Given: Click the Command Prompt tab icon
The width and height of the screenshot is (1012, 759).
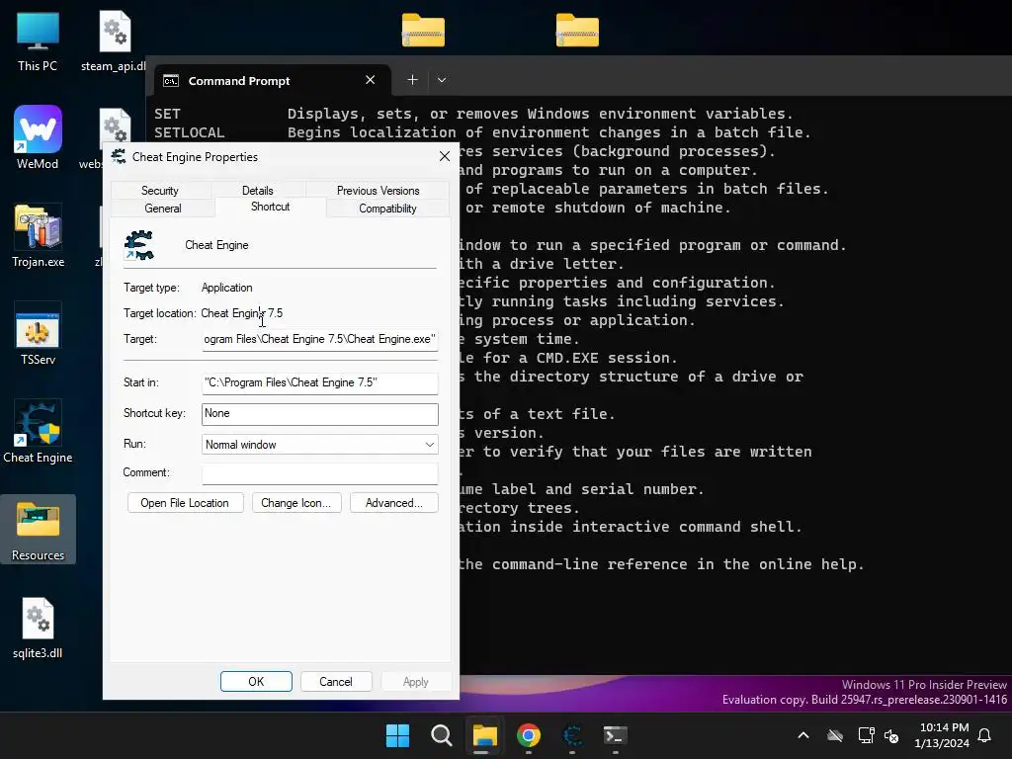Looking at the screenshot, I should [171, 81].
